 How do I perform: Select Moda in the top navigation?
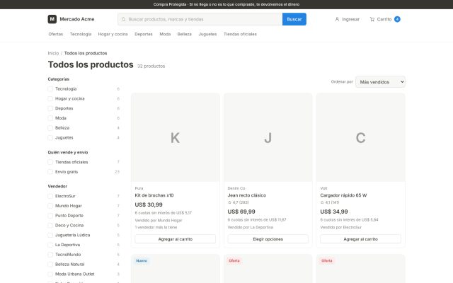[165, 34]
